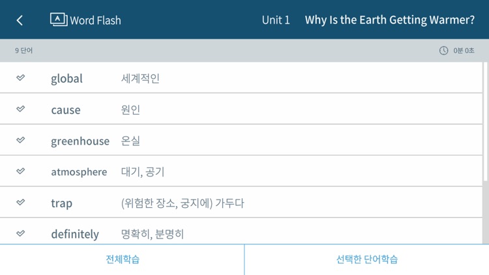Toggle the checkmark for 'definitely'
The image size is (489, 275).
21,233
